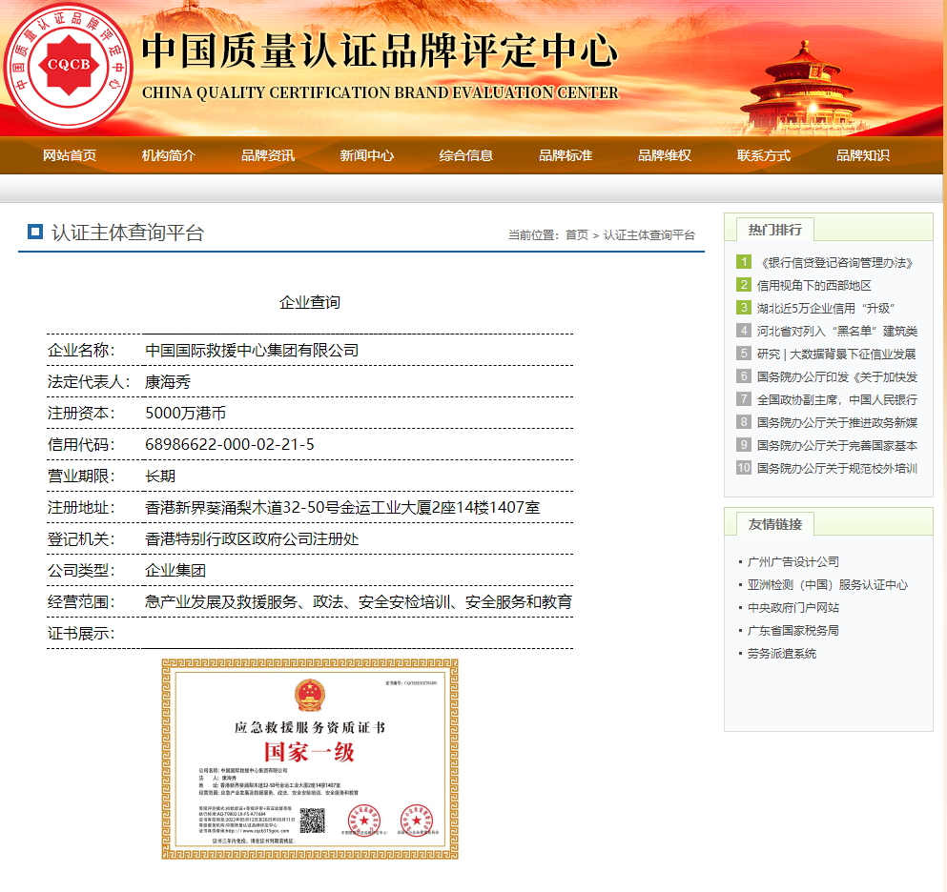Click credit code 68986622-000-02-21-5
Screen dimensions: 947x892
230,445
